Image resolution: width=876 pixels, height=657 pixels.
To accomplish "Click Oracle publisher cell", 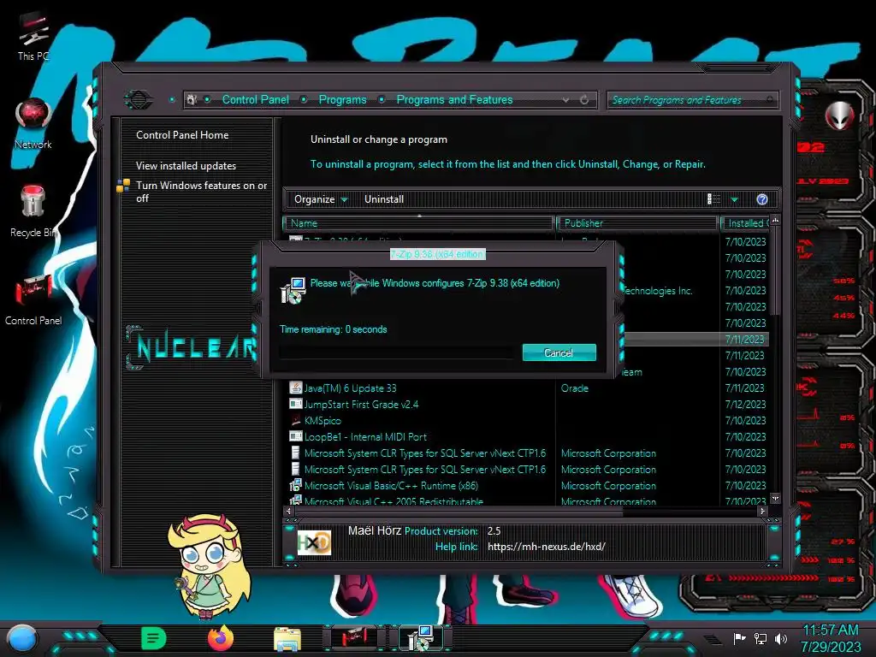I will tap(574, 388).
